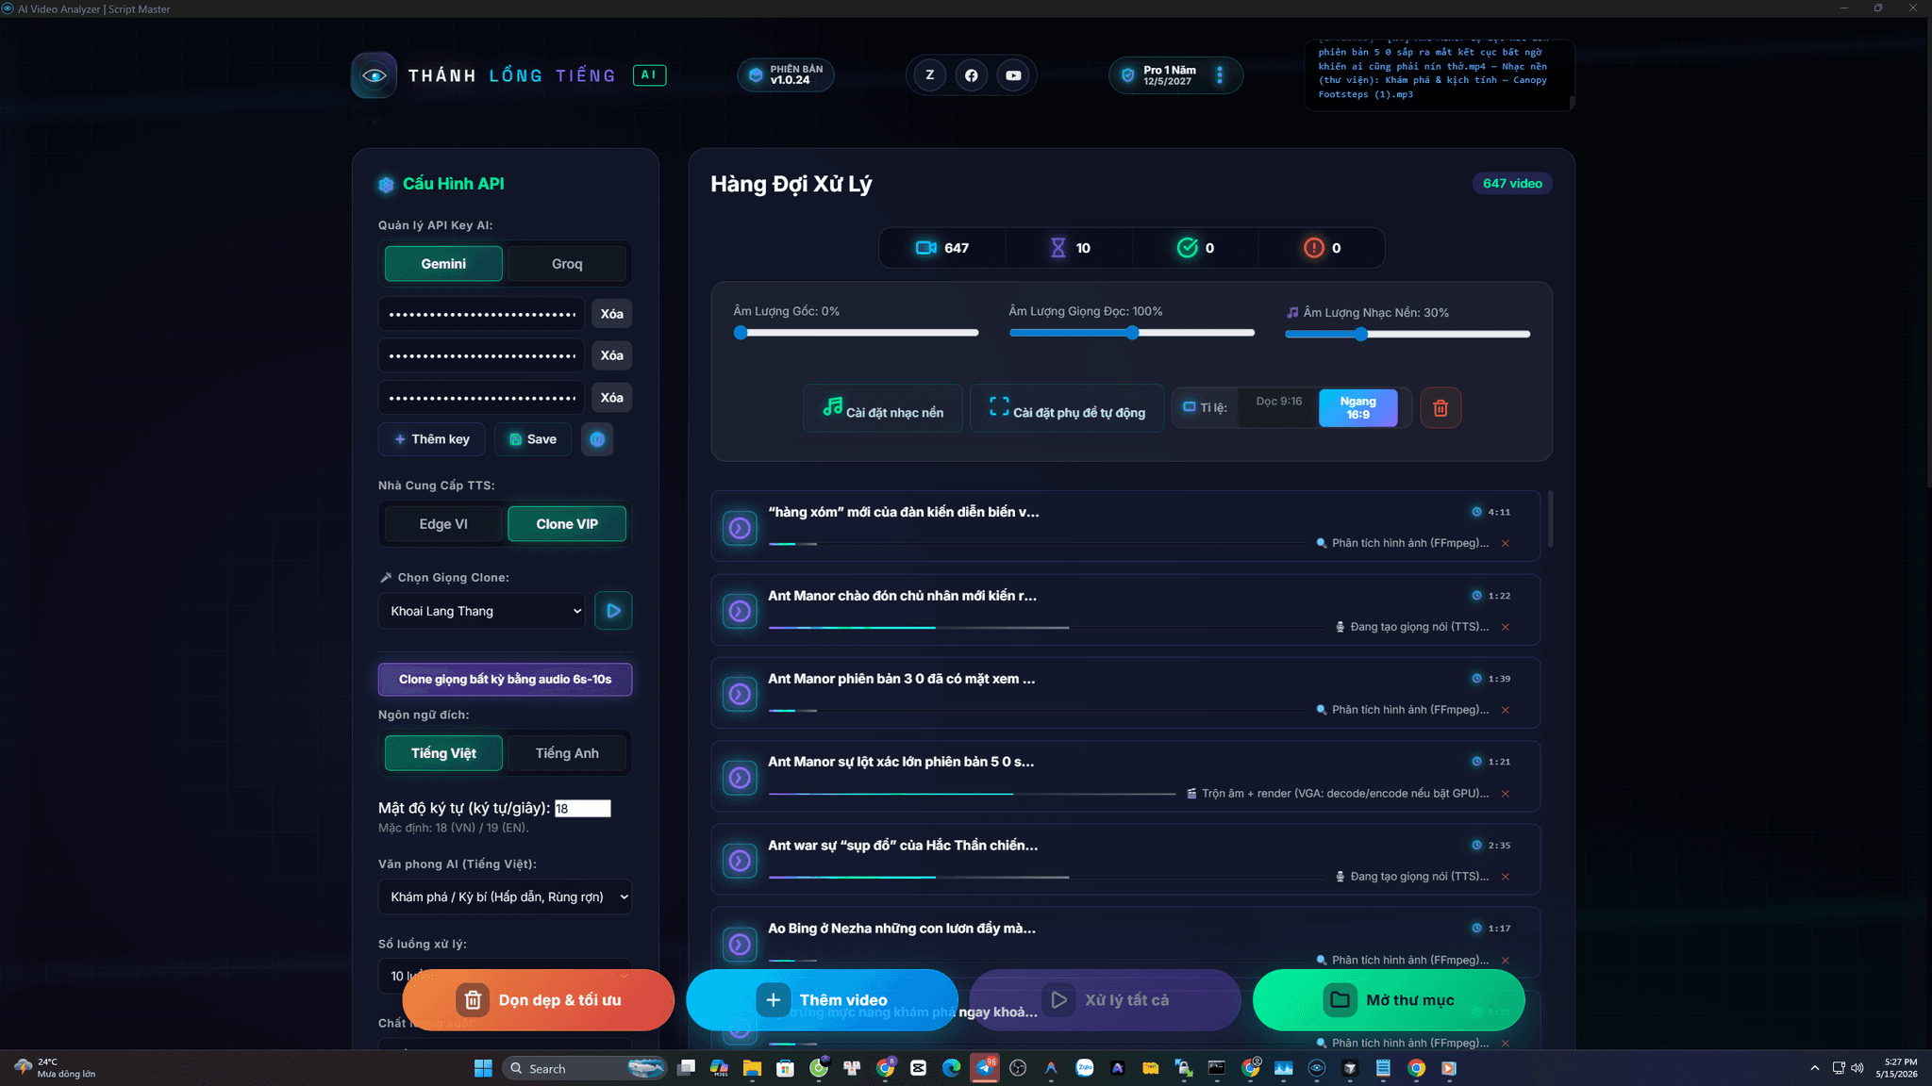The image size is (1932, 1086).
Task: Remove the "Ant Manor chào đón" item with X
Action: point(1506,627)
